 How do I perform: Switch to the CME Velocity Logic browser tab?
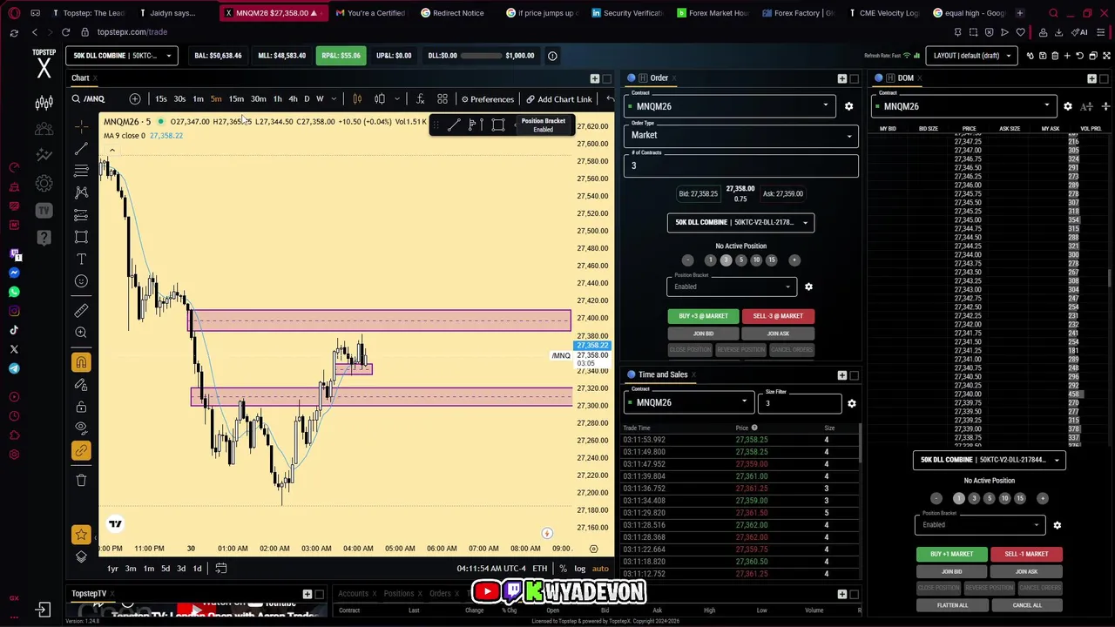point(882,13)
